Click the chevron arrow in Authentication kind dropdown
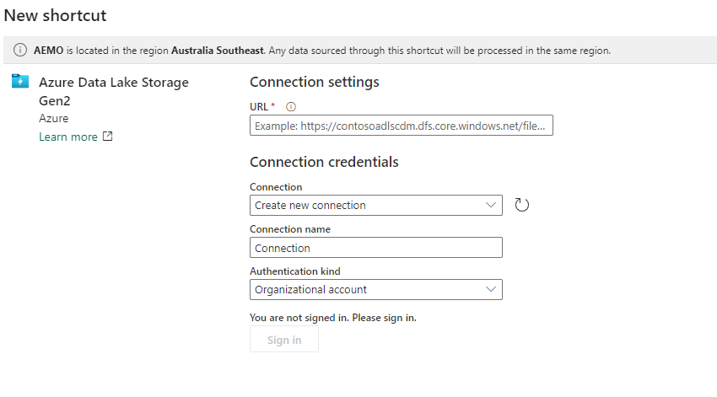Image resolution: width=717 pixels, height=397 pixels. [x=491, y=289]
